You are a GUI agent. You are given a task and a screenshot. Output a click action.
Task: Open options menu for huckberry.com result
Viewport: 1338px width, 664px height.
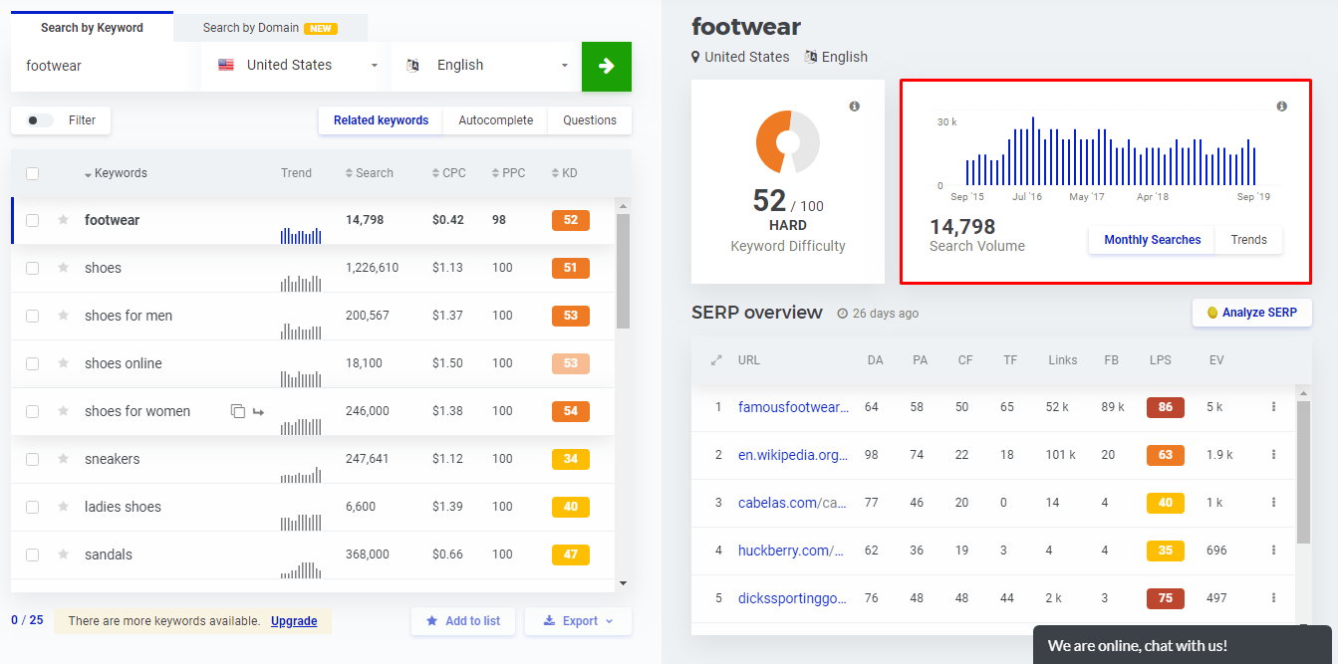click(1273, 550)
